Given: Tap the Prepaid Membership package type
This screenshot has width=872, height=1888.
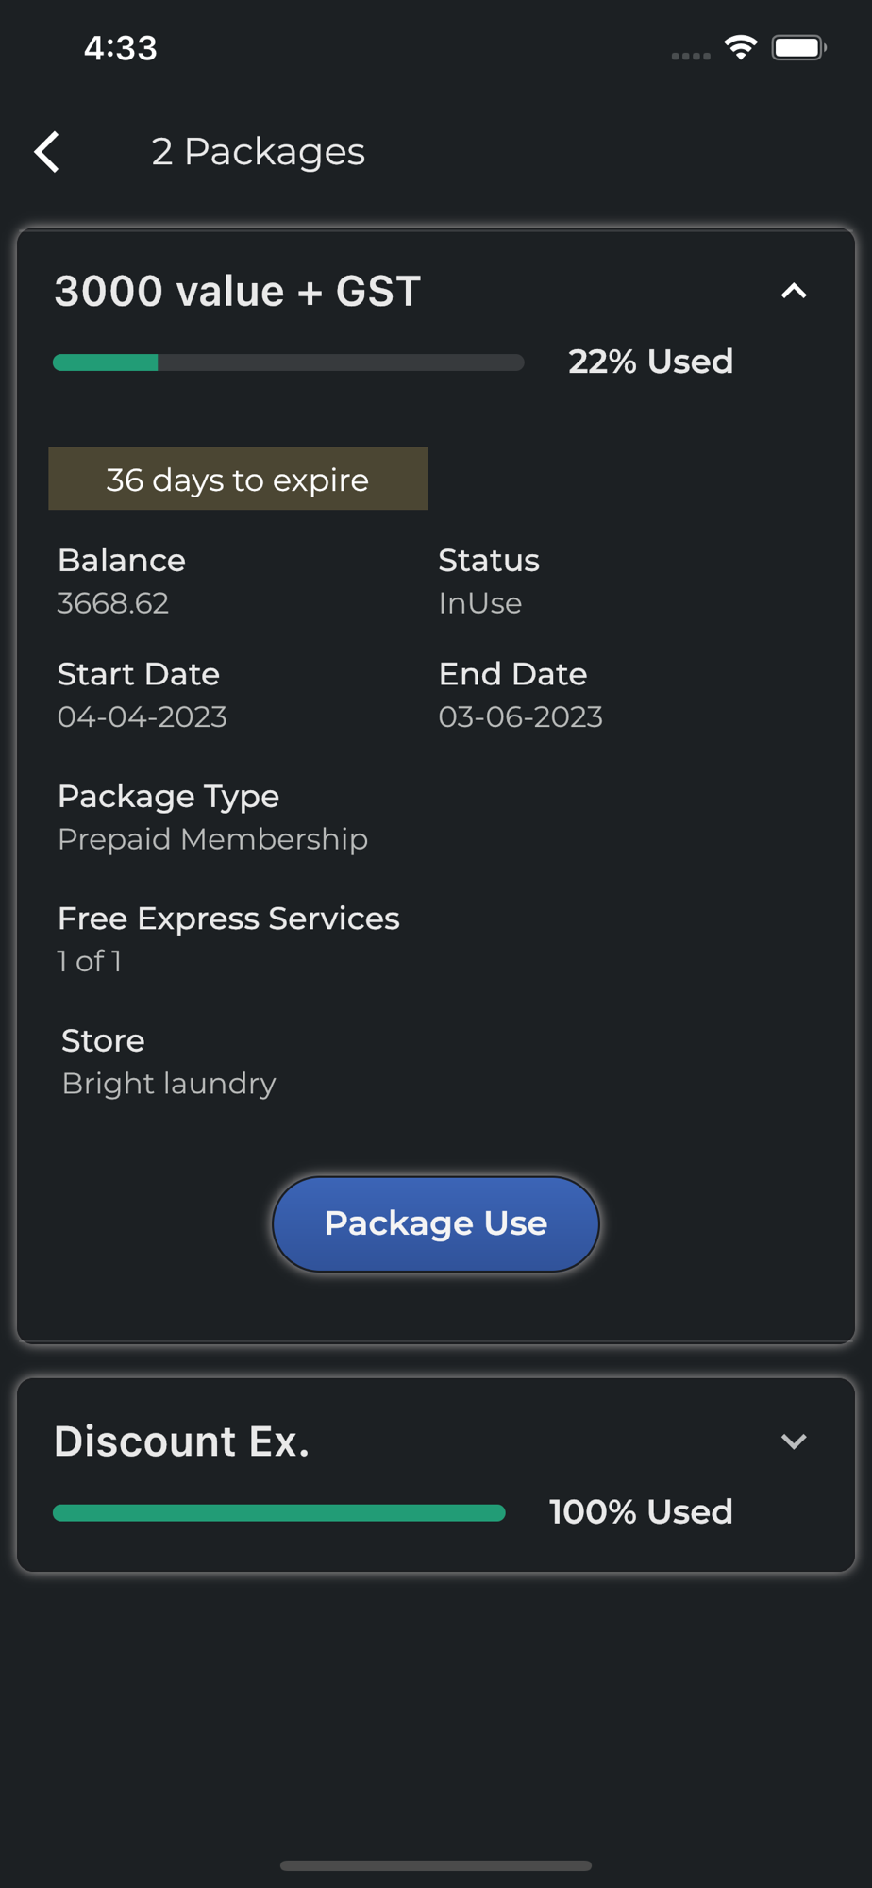Looking at the screenshot, I should 213,839.
